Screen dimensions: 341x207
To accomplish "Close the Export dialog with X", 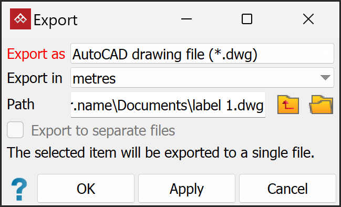I will (308, 19).
